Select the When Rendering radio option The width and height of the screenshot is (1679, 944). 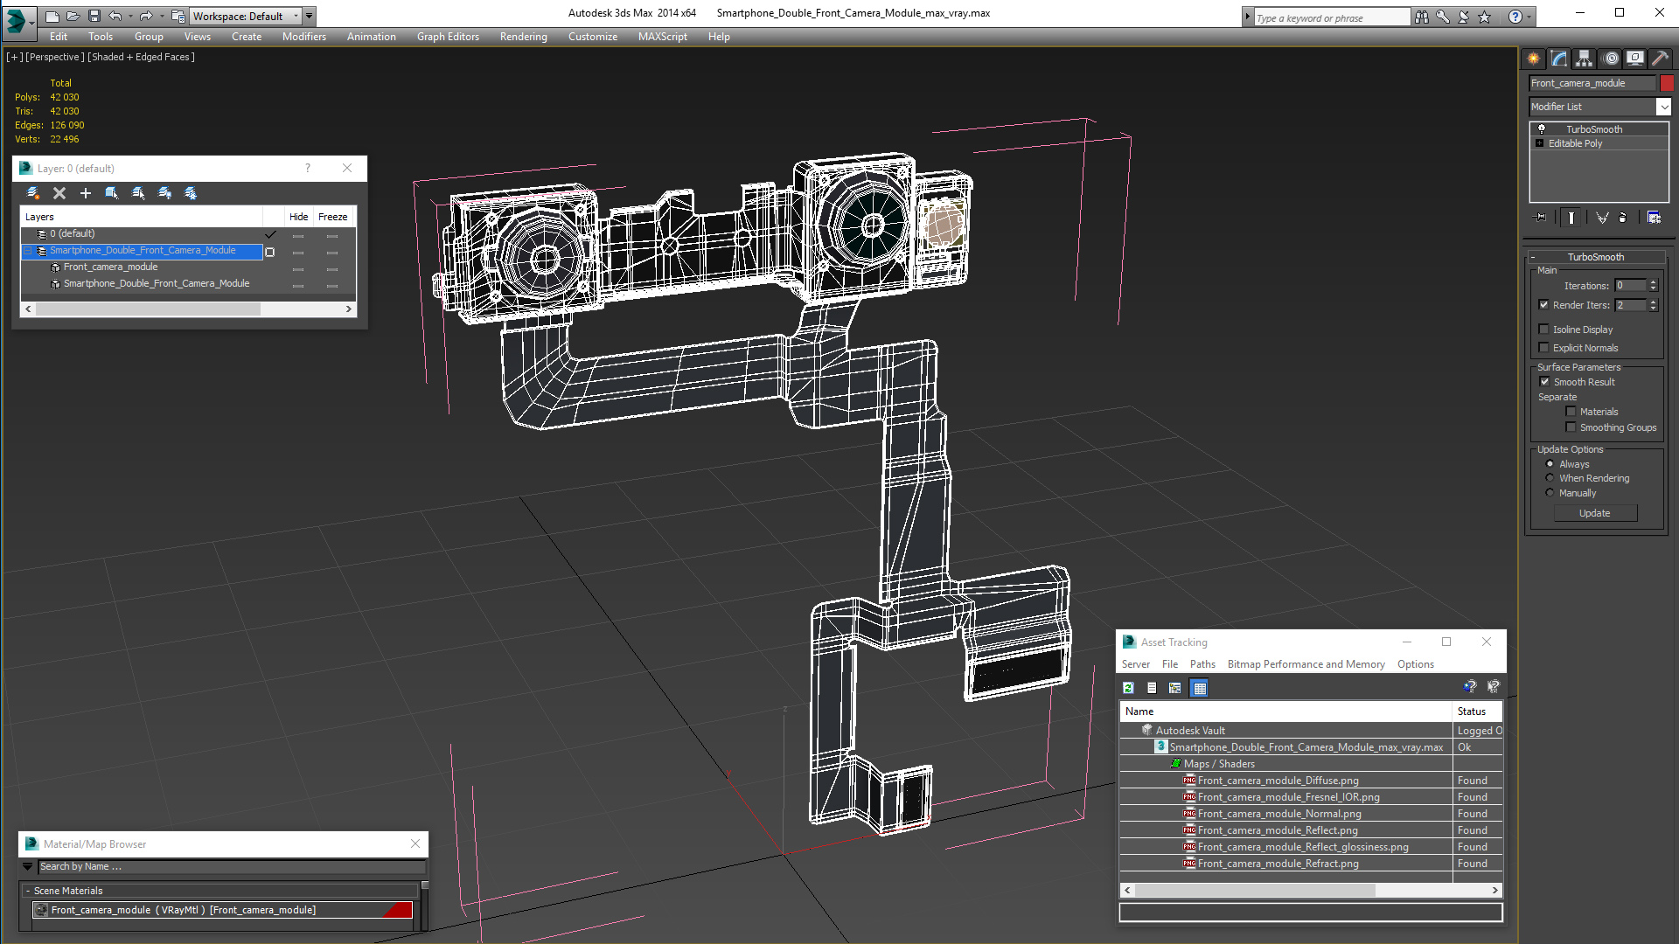pyautogui.click(x=1550, y=478)
